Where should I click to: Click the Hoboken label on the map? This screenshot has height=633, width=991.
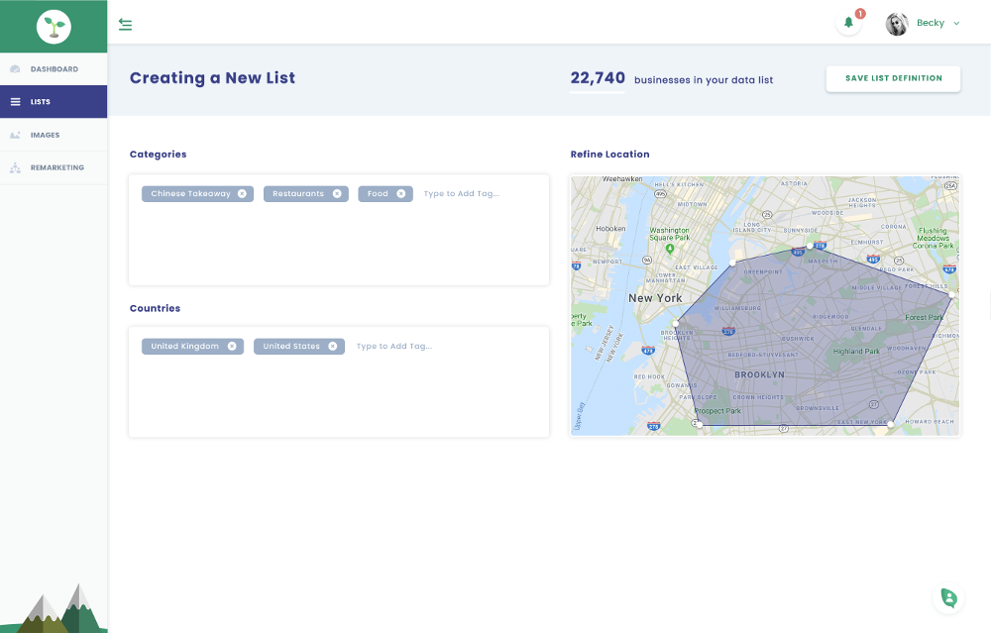[x=610, y=229]
